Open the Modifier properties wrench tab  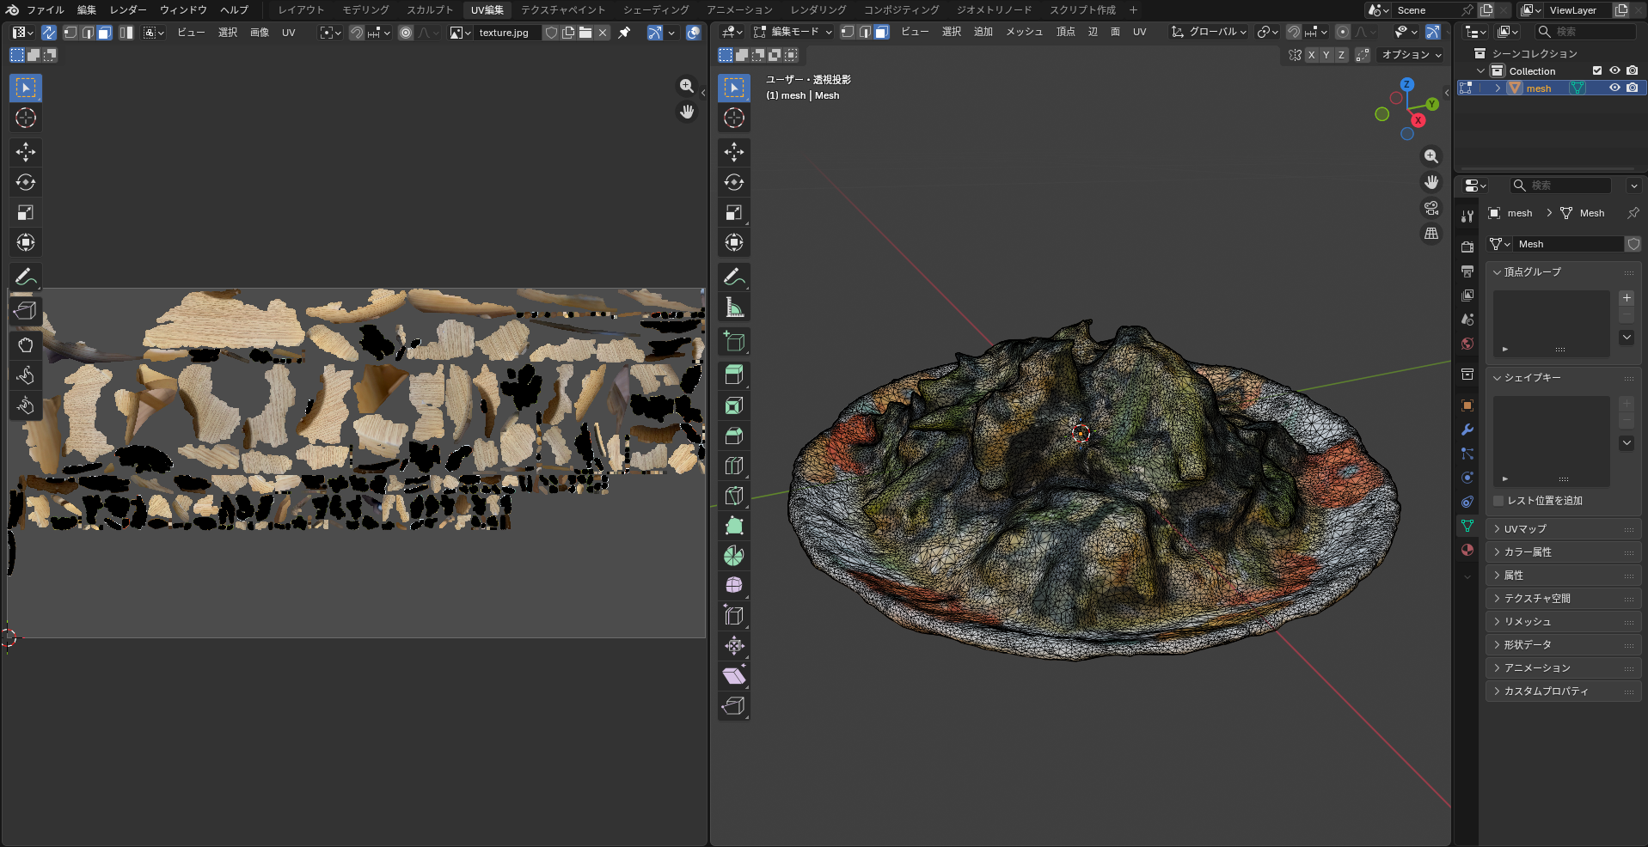[x=1467, y=430]
